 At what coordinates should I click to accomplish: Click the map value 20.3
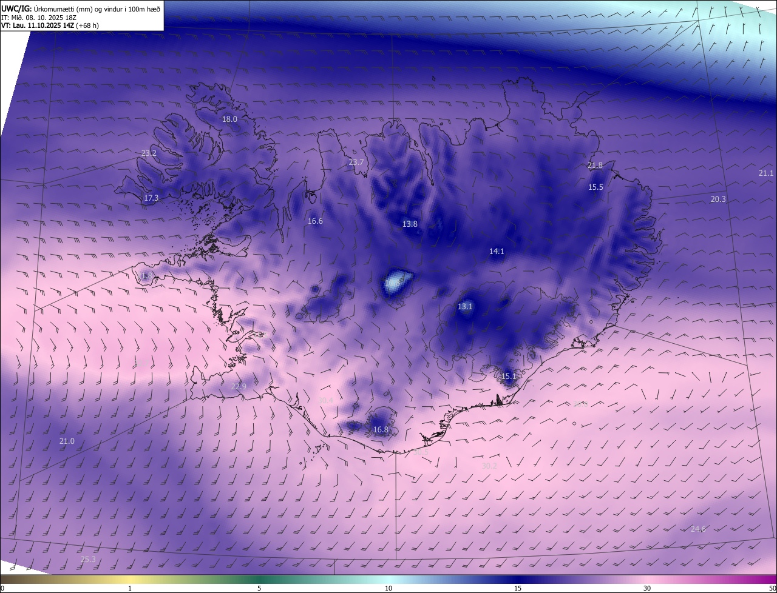(x=718, y=199)
